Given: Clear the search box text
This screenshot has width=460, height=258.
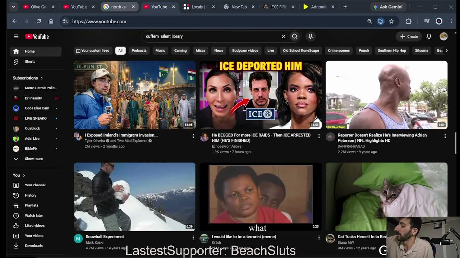Looking at the screenshot, I should click(284, 36).
